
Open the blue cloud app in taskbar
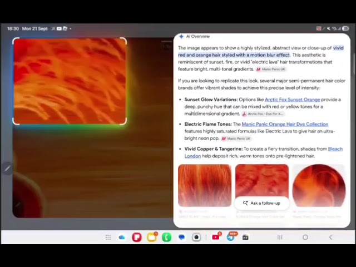(x=122, y=238)
